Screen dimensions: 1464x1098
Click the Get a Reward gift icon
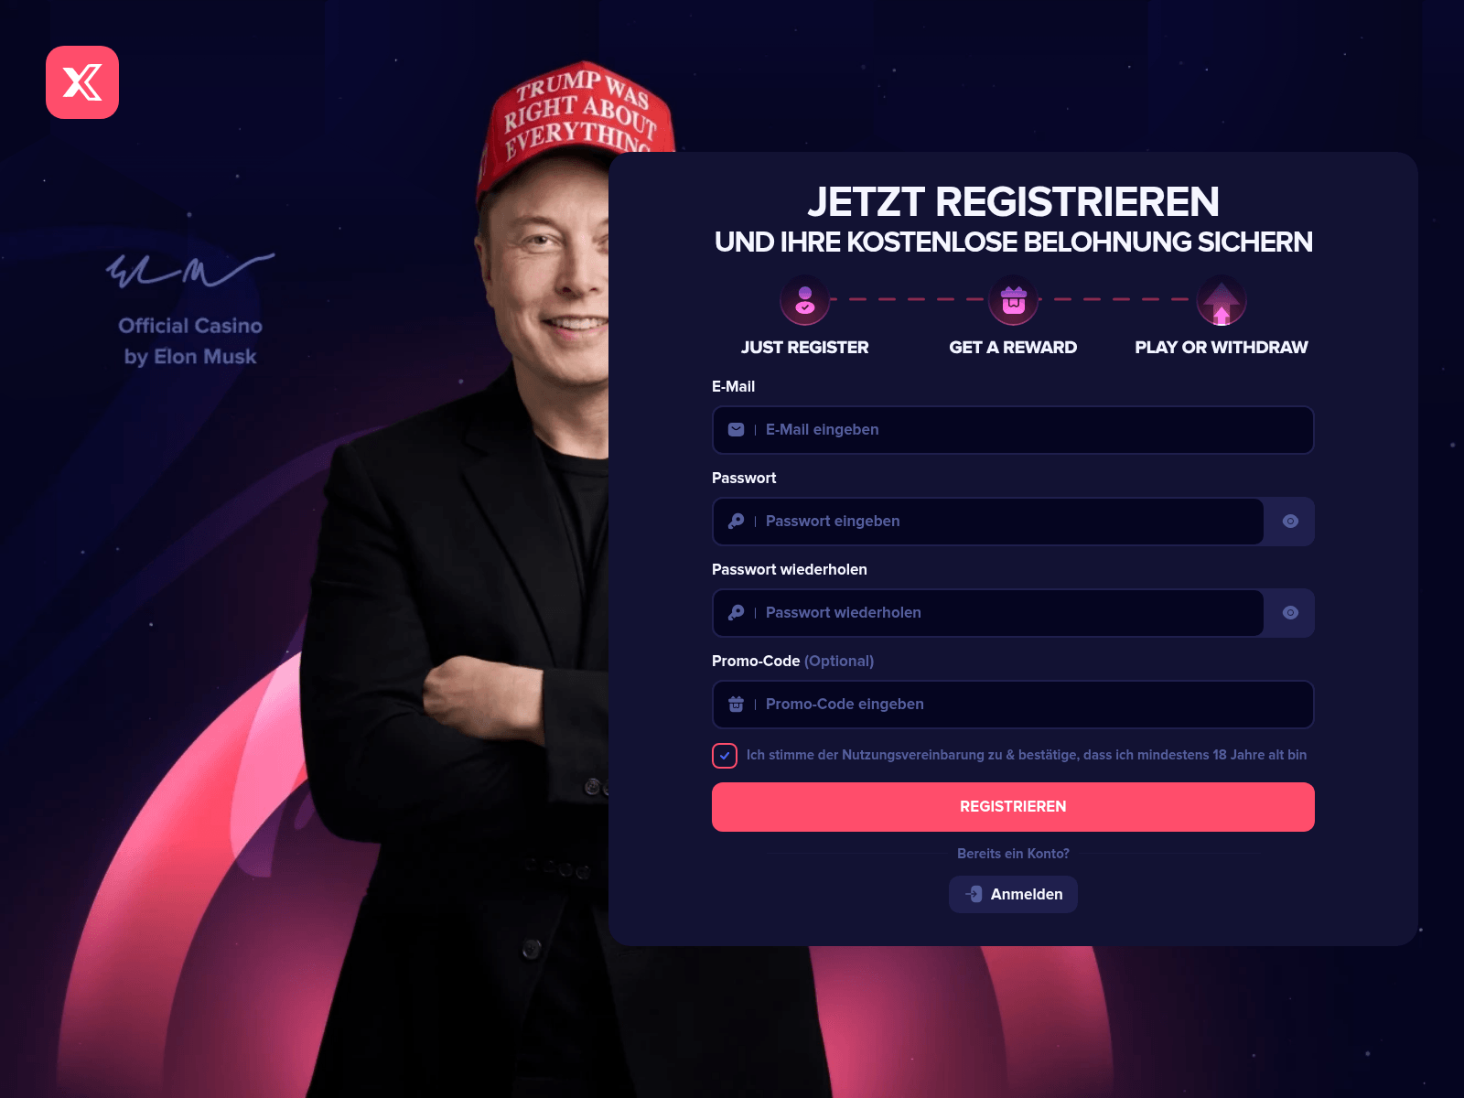[x=1013, y=300]
